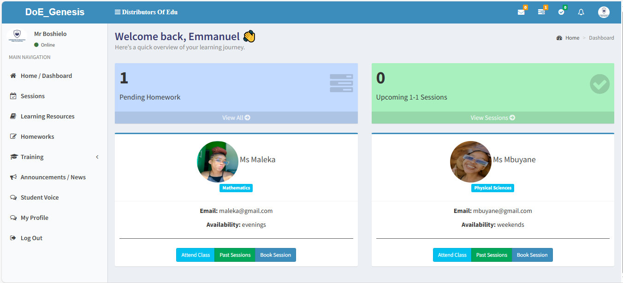The height and width of the screenshot is (283, 623).
Task: Expand the Training menu in sidebar
Action: tap(32, 157)
